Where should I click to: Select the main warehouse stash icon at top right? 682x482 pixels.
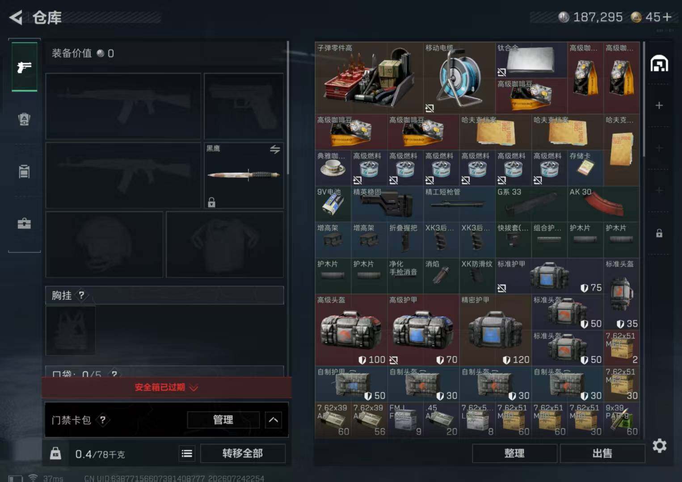click(659, 63)
